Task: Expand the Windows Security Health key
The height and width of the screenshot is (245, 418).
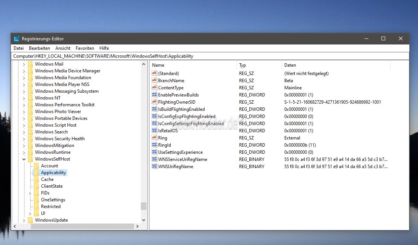Action: [24, 139]
